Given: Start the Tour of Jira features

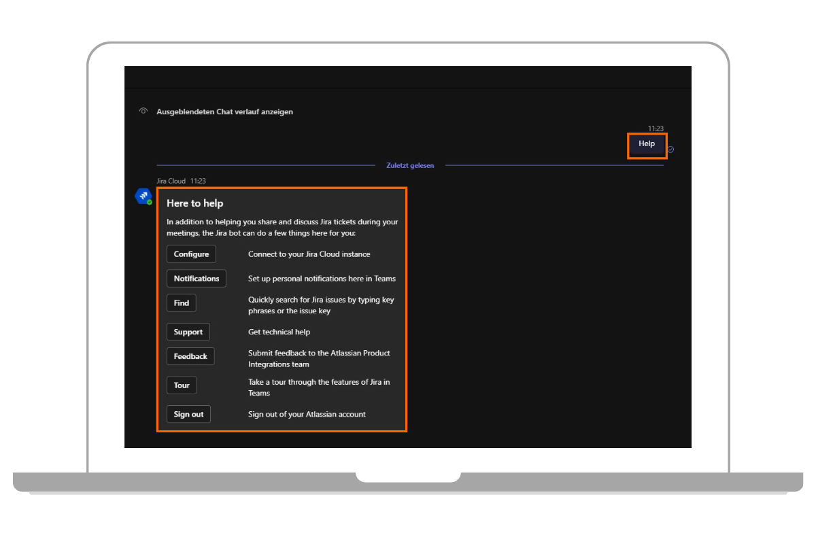Looking at the screenshot, I should [182, 385].
